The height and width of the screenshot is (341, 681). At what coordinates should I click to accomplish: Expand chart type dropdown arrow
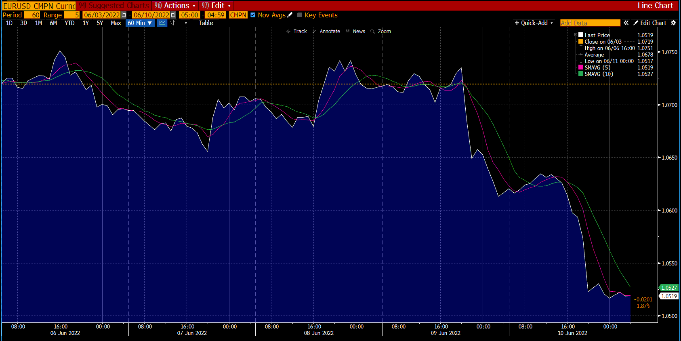186,23
